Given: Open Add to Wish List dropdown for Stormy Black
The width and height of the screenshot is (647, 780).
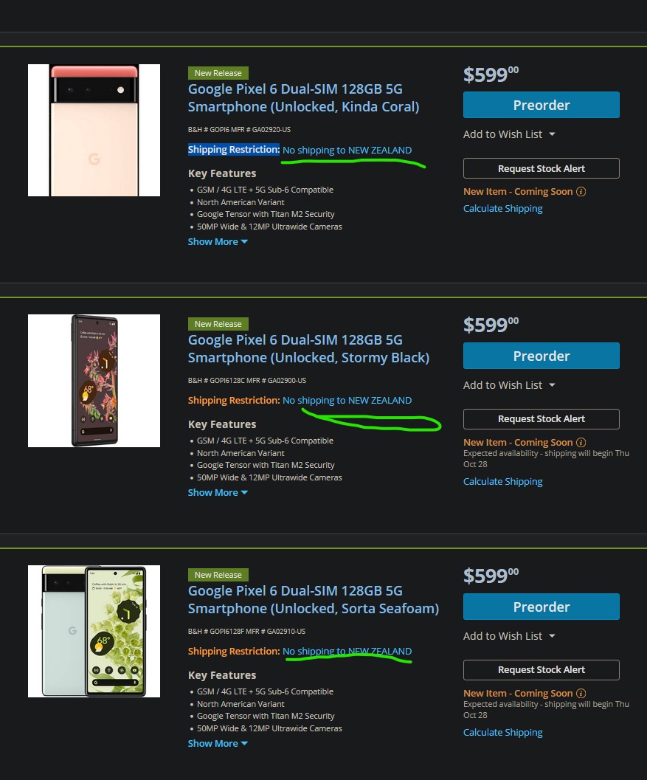Looking at the screenshot, I should (x=509, y=385).
